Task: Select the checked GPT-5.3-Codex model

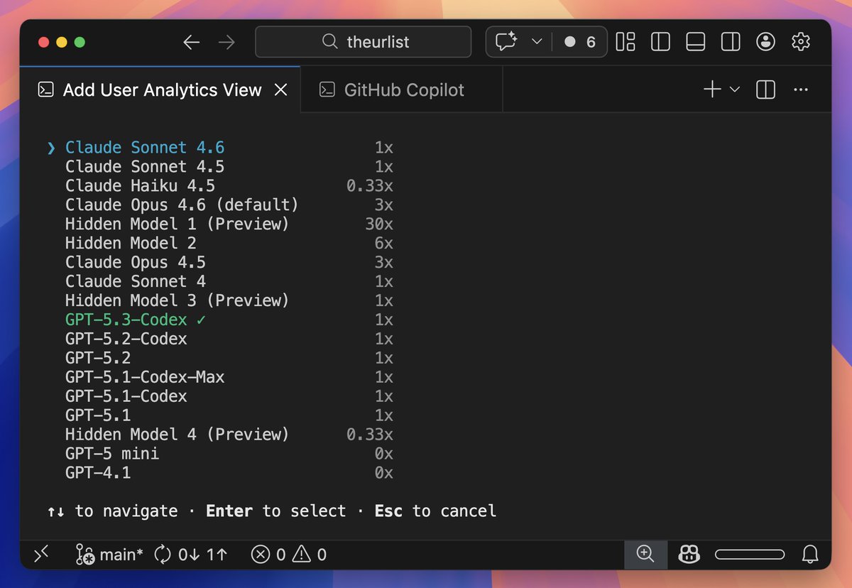Action: click(x=136, y=320)
